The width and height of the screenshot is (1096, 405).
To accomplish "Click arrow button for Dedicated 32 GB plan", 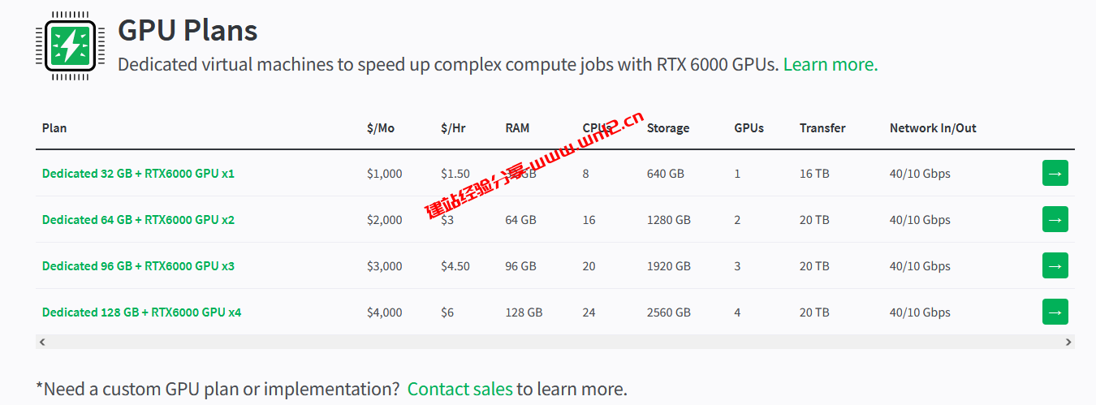I will pos(1055,173).
